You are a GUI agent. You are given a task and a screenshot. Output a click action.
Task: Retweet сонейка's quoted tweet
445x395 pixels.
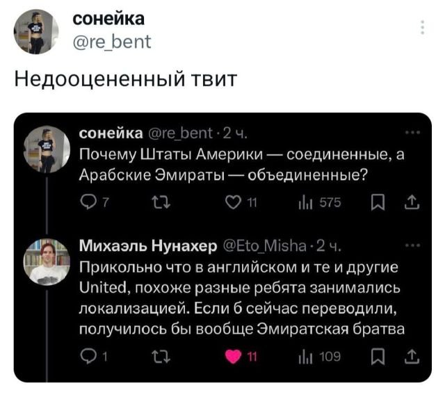[x=156, y=202]
